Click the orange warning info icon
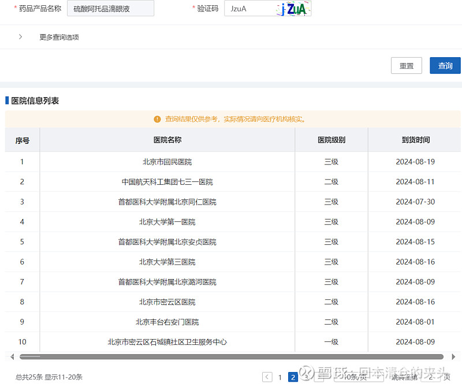462x387 pixels. click(157, 119)
